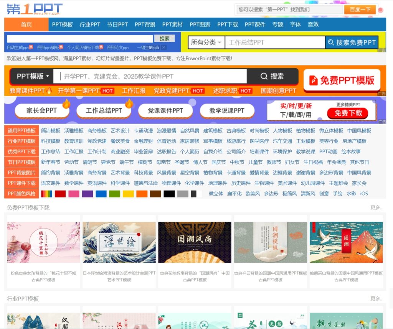Expand the PPT模版 search type dropdown
Image resolution: width=393 pixels, height=329 pixels.
click(x=33, y=76)
